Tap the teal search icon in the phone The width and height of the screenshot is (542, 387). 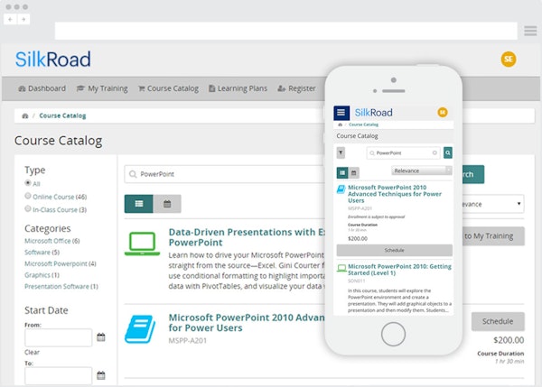(448, 152)
